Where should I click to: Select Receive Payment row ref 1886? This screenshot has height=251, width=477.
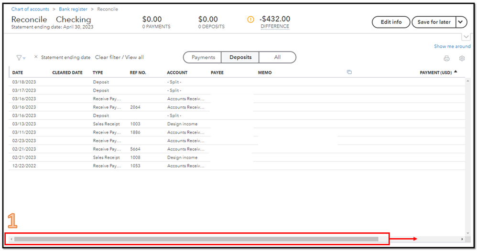point(237,132)
